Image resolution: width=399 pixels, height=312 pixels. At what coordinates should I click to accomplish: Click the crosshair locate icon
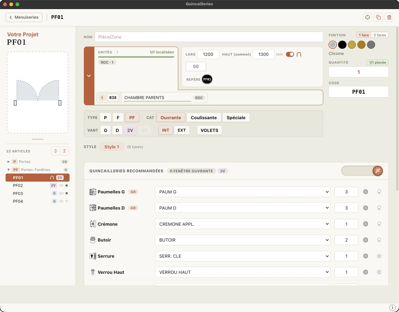[367, 17]
